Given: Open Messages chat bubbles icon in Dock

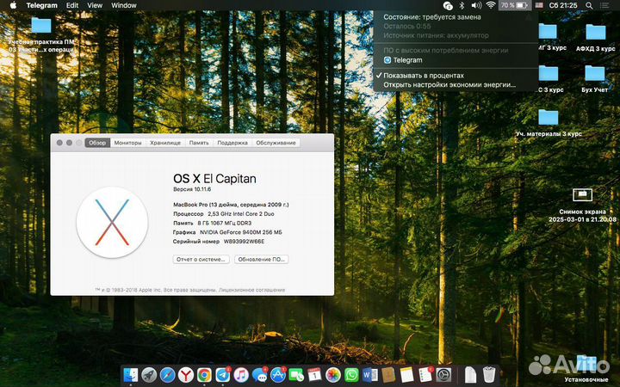Looking at the screenshot, I should (259, 375).
